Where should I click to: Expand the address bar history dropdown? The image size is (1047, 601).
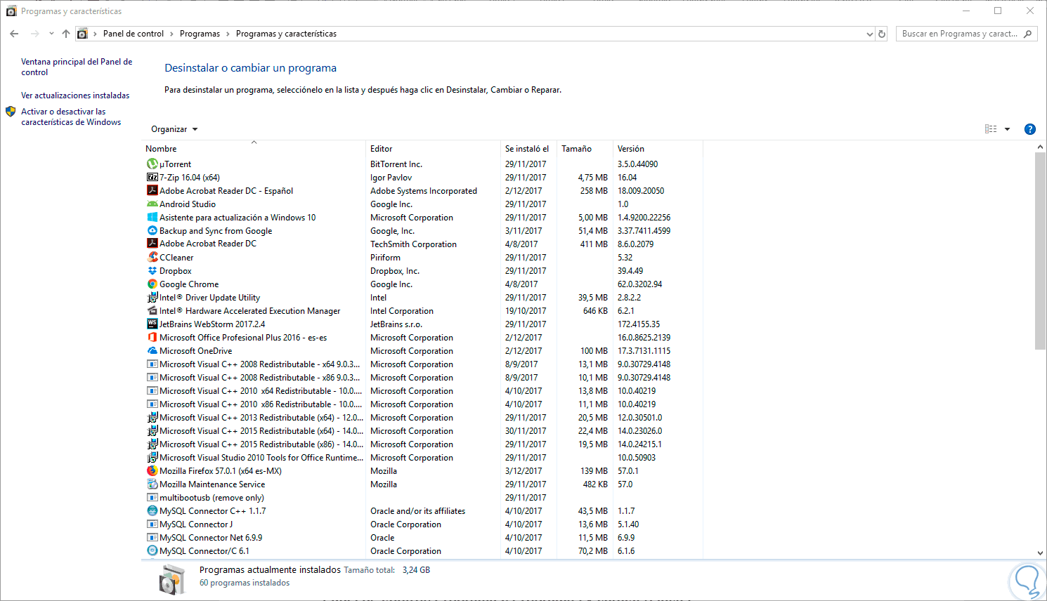click(x=870, y=34)
